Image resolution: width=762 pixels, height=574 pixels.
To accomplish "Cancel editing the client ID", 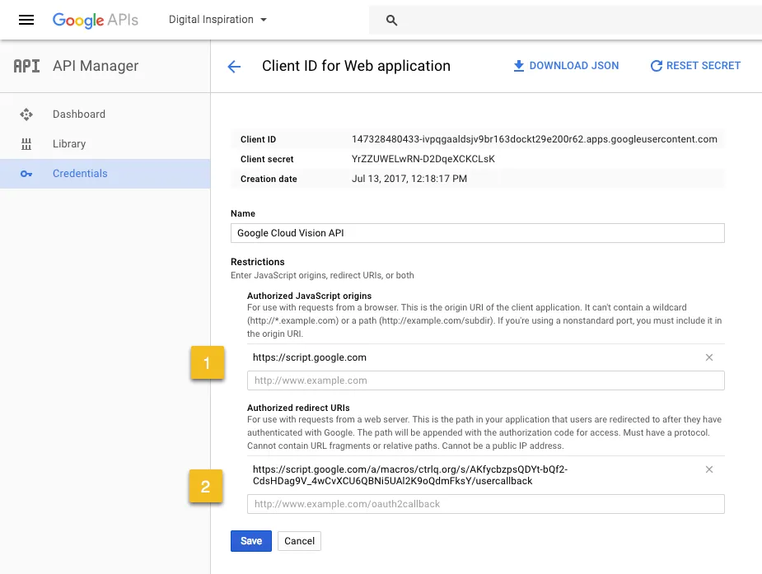I will [x=298, y=541].
